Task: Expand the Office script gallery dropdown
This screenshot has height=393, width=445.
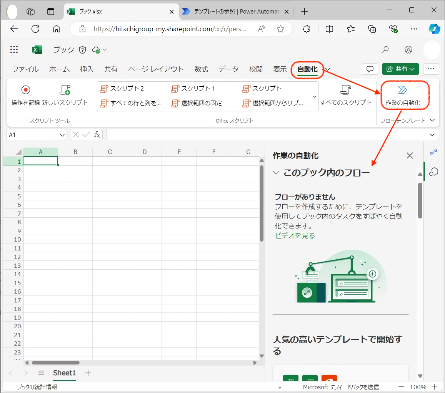Action: pyautogui.click(x=315, y=97)
